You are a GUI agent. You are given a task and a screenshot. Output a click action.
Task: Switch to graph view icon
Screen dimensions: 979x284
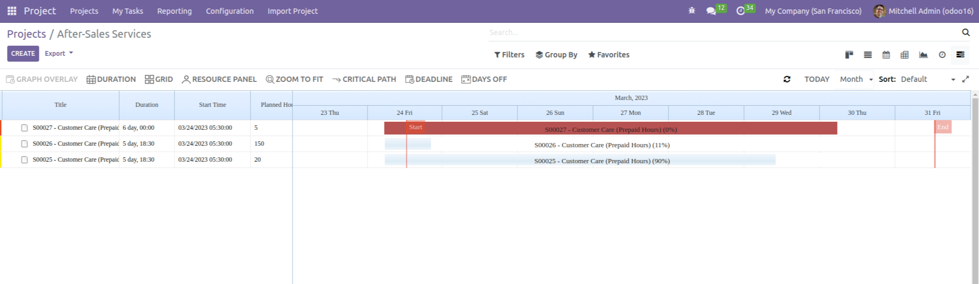[923, 55]
